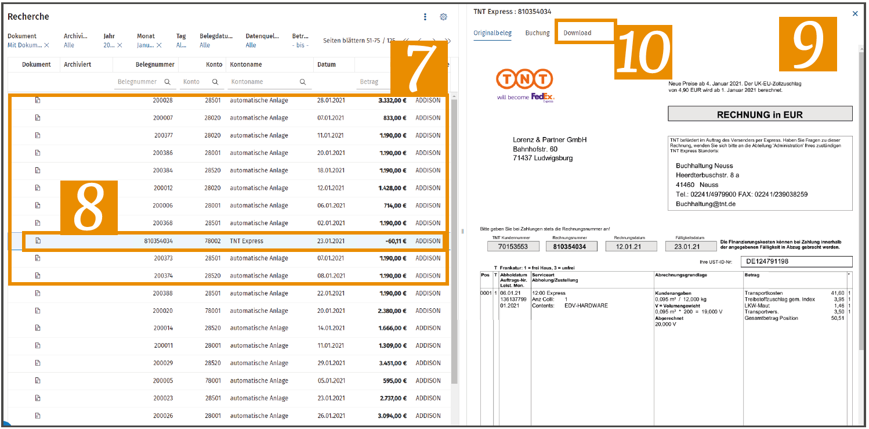Open the Download tab
The image size is (869, 429).
(x=577, y=33)
